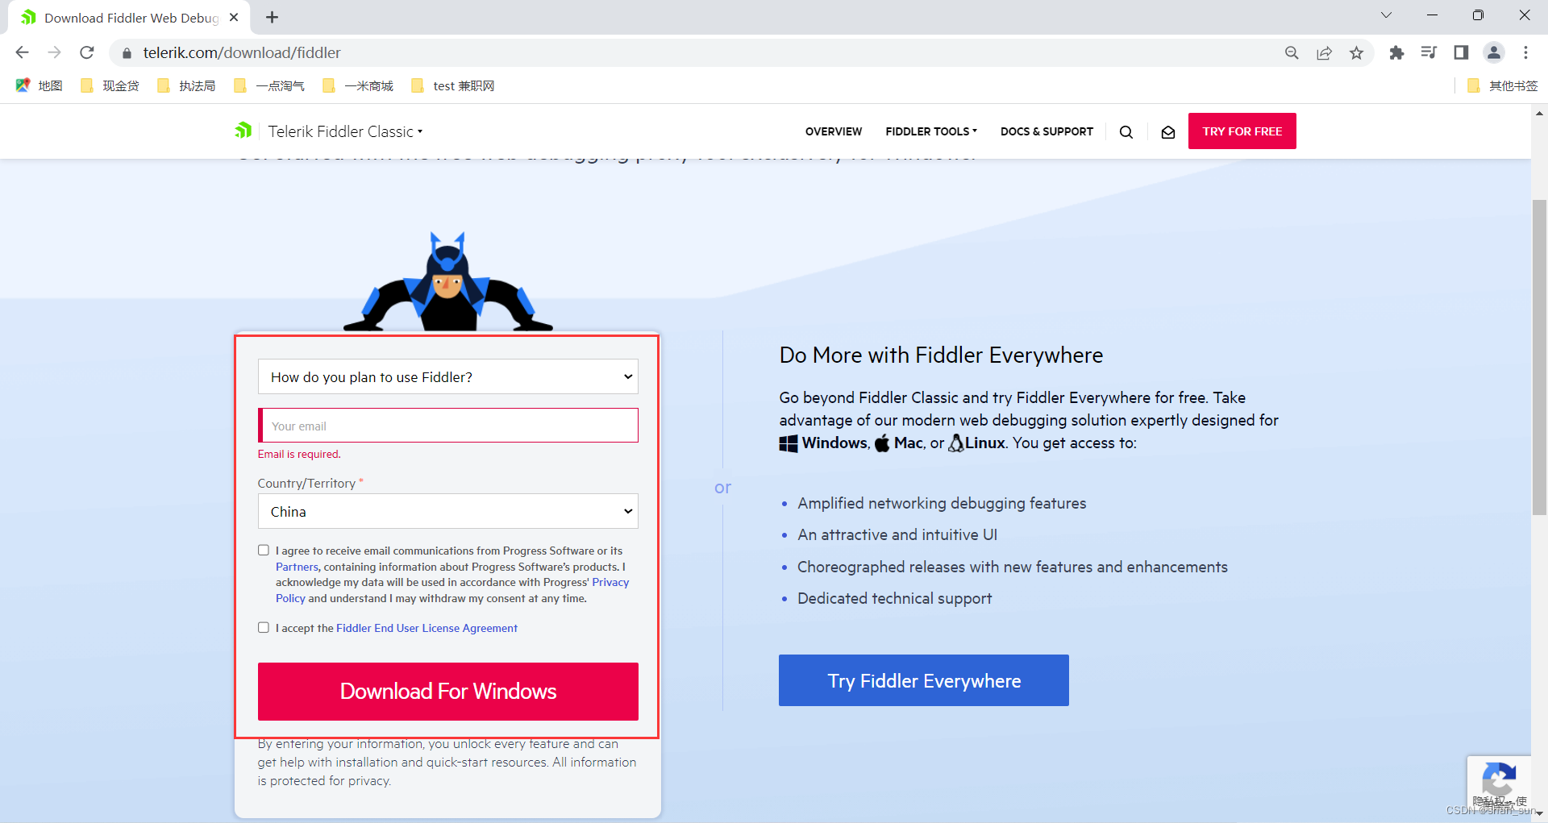
Task: Open Chrome three-dot menu
Action: 1525,52
